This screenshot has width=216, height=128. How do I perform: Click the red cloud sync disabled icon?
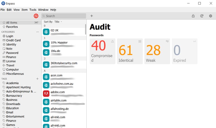coord(36,16)
